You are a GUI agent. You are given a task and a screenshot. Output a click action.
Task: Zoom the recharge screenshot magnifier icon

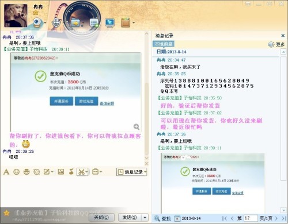[137, 126]
